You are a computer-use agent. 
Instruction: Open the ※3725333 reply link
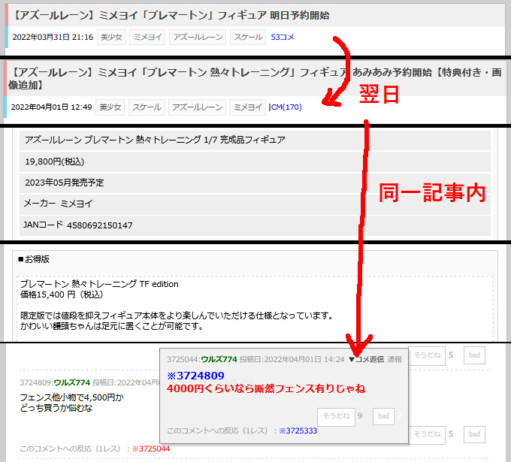(x=298, y=430)
